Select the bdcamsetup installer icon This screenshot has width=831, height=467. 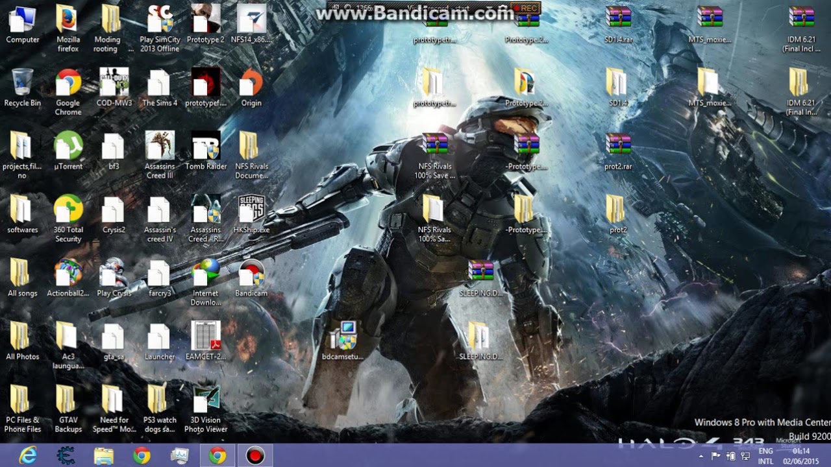[x=343, y=341]
